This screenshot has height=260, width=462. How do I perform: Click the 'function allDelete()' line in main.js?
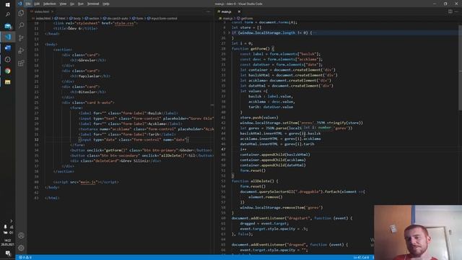pyautogui.click(x=255, y=181)
